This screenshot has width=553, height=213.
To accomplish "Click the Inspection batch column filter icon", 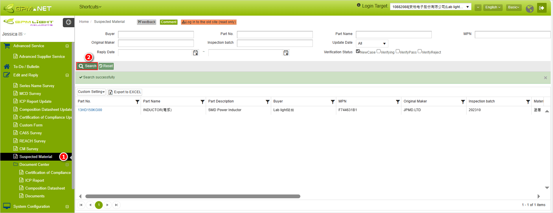I will tap(528, 102).
